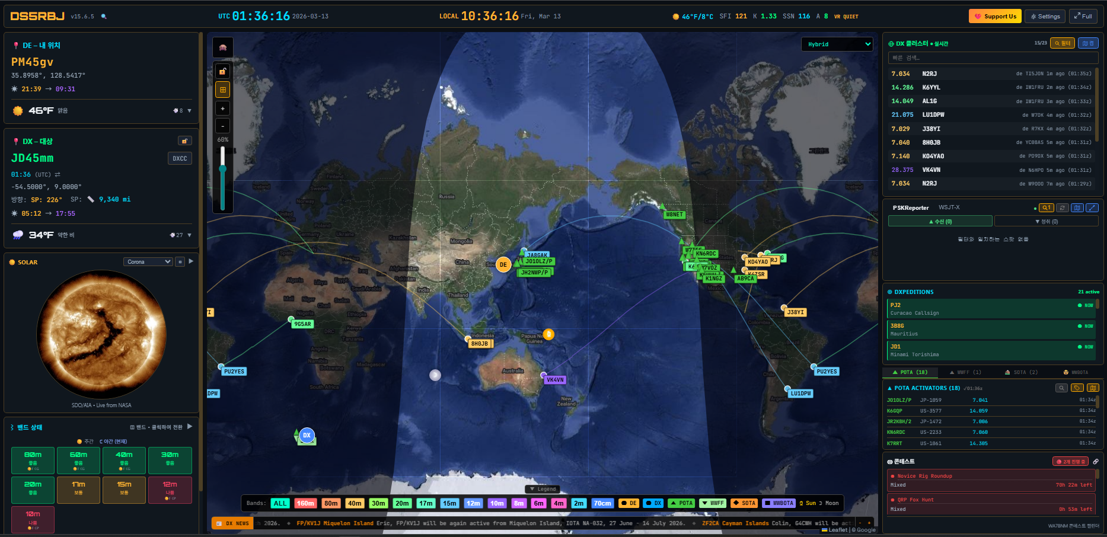Toggle the SOTA layer in legend bar
1107x537 pixels.
click(744, 503)
